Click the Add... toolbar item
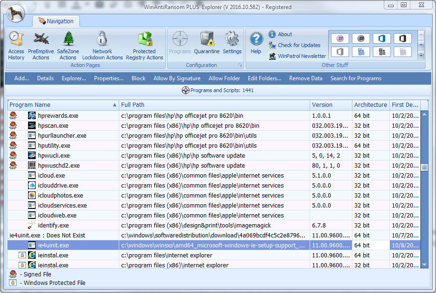Image resolution: width=436 pixels, height=293 pixels. [x=22, y=78]
